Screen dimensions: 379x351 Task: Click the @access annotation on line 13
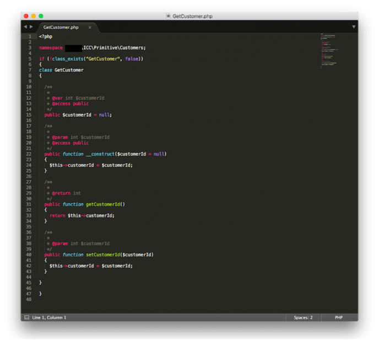point(61,104)
